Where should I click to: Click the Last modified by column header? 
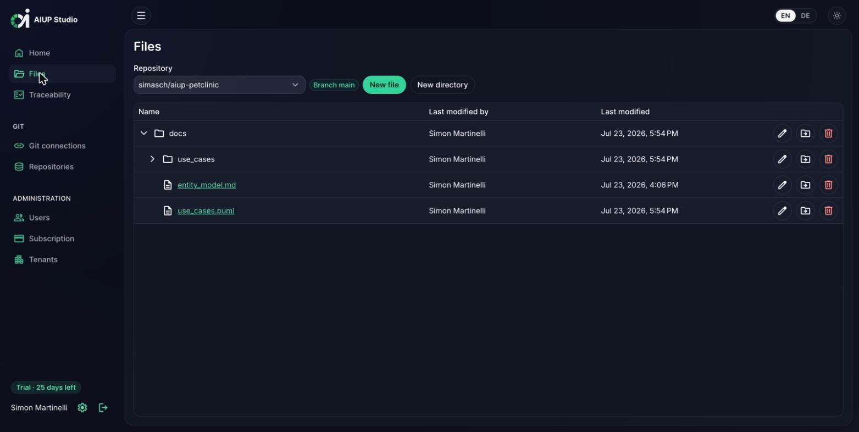tap(458, 112)
